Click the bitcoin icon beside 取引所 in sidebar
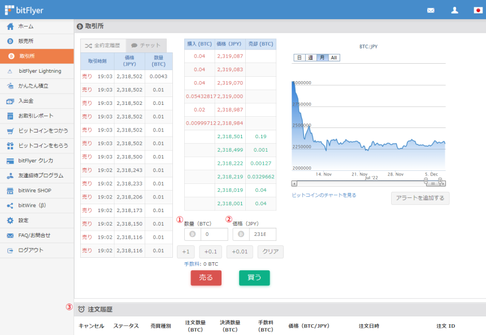The height and width of the screenshot is (335, 486). (11, 56)
